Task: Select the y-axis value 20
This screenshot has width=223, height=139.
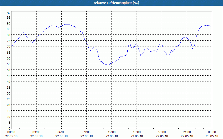Action: (x=9, y=105)
